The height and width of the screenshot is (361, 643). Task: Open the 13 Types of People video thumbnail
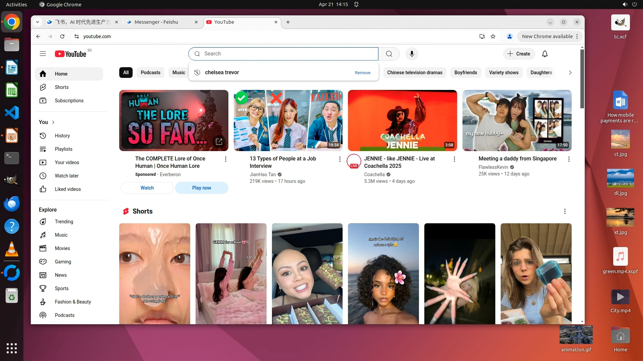(288, 120)
